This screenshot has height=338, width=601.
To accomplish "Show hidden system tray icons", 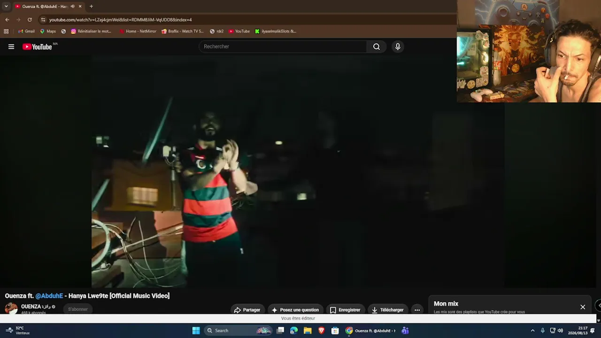I will [532, 330].
